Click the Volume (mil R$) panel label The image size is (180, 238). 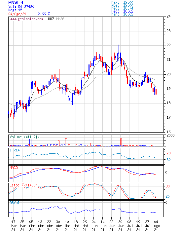tap(24, 137)
